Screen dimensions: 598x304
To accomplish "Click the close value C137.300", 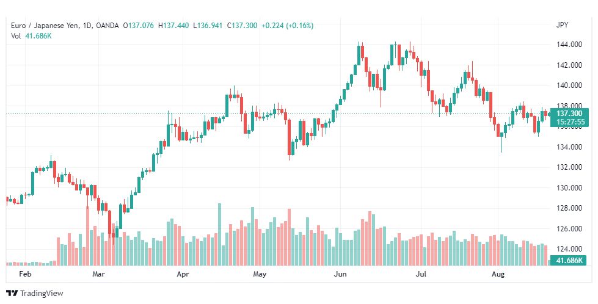I will pyautogui.click(x=242, y=26).
